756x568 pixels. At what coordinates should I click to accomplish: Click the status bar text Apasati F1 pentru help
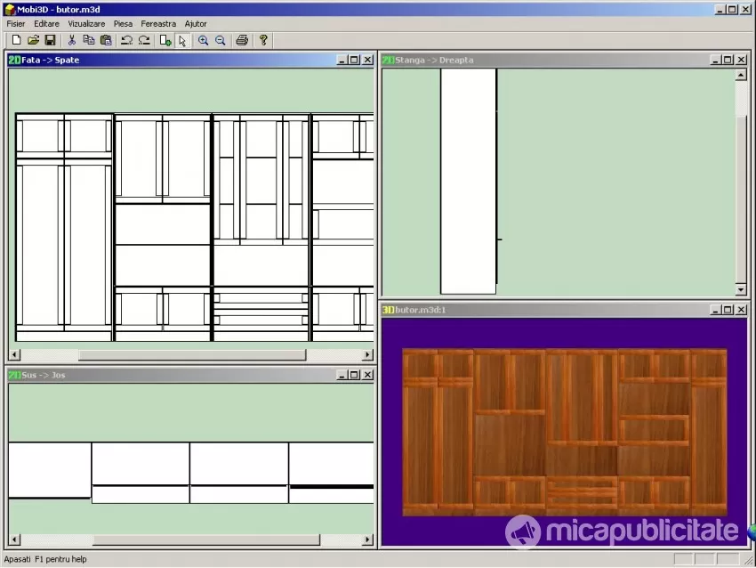tap(45, 559)
